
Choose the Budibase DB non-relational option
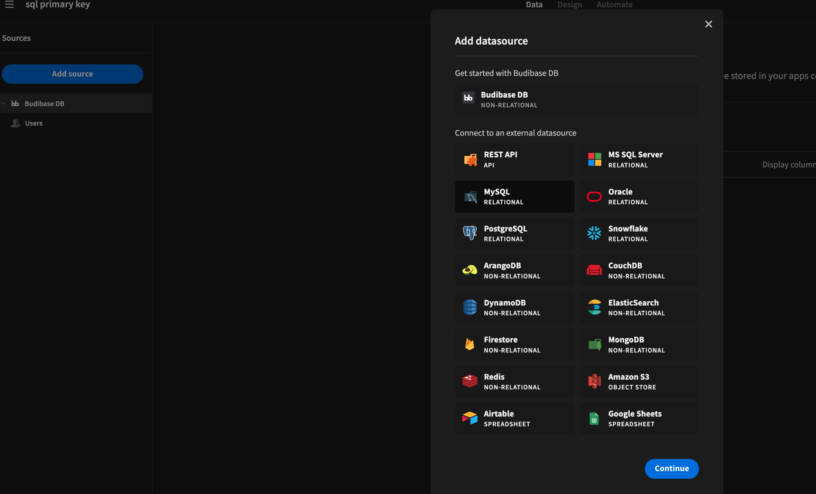pos(576,99)
